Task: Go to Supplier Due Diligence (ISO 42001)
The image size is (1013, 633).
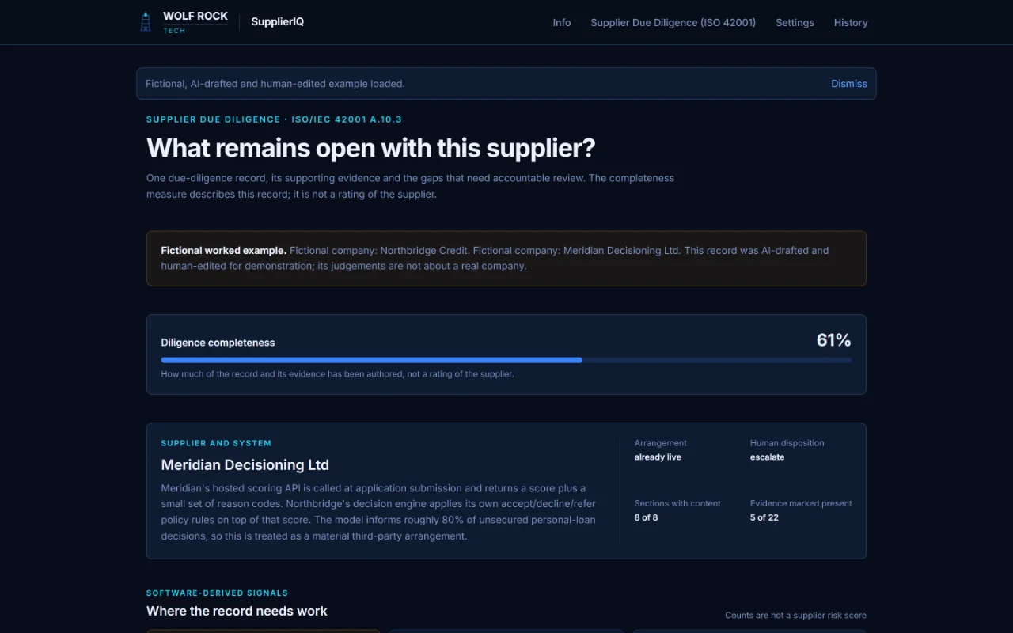Action: click(673, 22)
